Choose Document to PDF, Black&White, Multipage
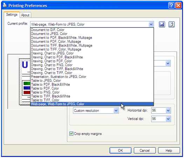Viewport: 184px width, 158px height. pos(92,38)
